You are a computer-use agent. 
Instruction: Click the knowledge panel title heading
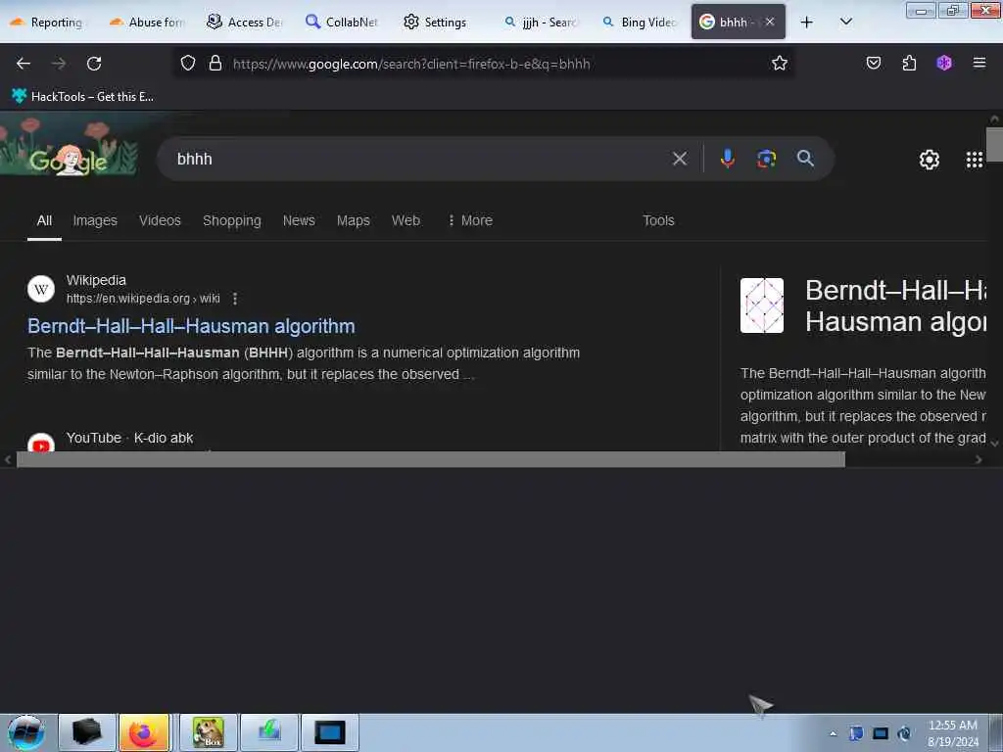(895, 305)
